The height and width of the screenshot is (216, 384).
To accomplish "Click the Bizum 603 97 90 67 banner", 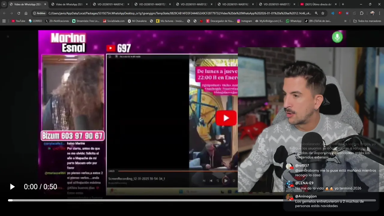I will (73, 136).
